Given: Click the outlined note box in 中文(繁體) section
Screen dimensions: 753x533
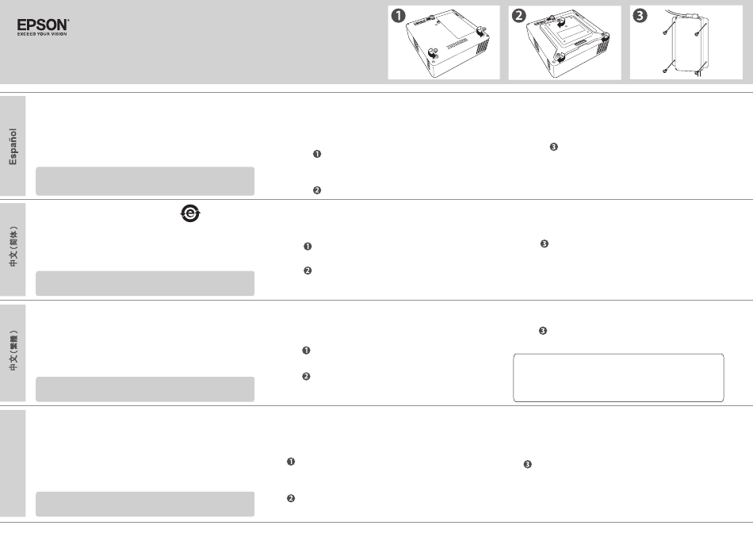Looking at the screenshot, I should click(618, 378).
